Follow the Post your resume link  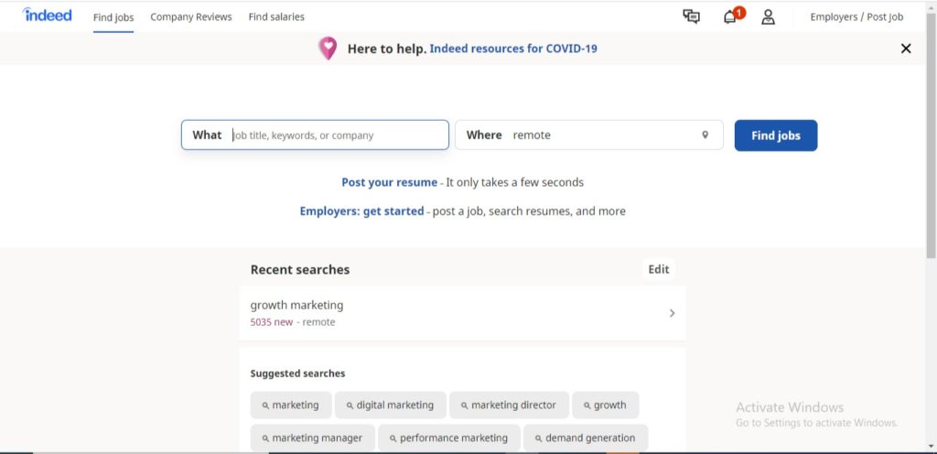coord(390,182)
